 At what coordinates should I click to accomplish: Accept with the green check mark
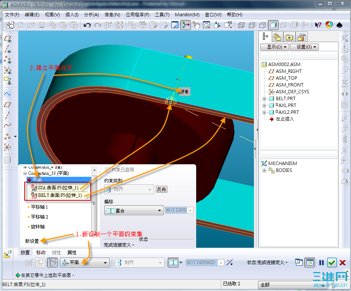pyautogui.click(x=332, y=263)
